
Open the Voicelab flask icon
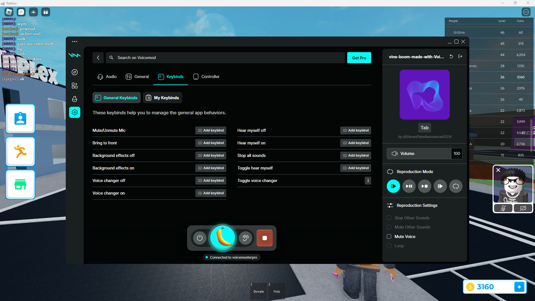[x=75, y=99]
